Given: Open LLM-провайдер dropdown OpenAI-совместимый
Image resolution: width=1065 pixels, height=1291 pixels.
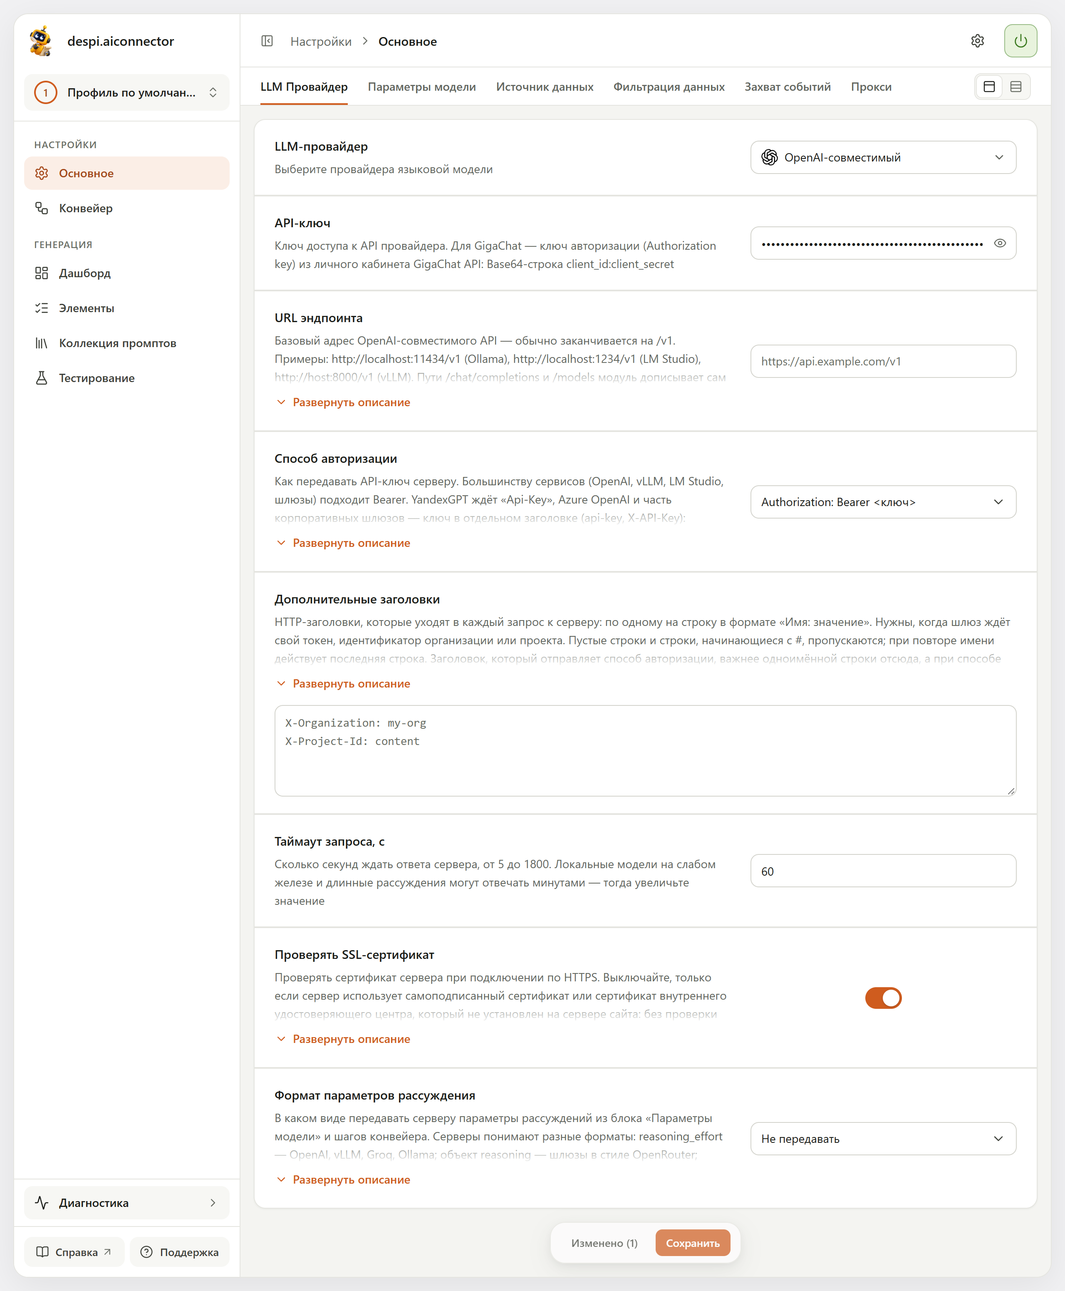Looking at the screenshot, I should 883,158.
